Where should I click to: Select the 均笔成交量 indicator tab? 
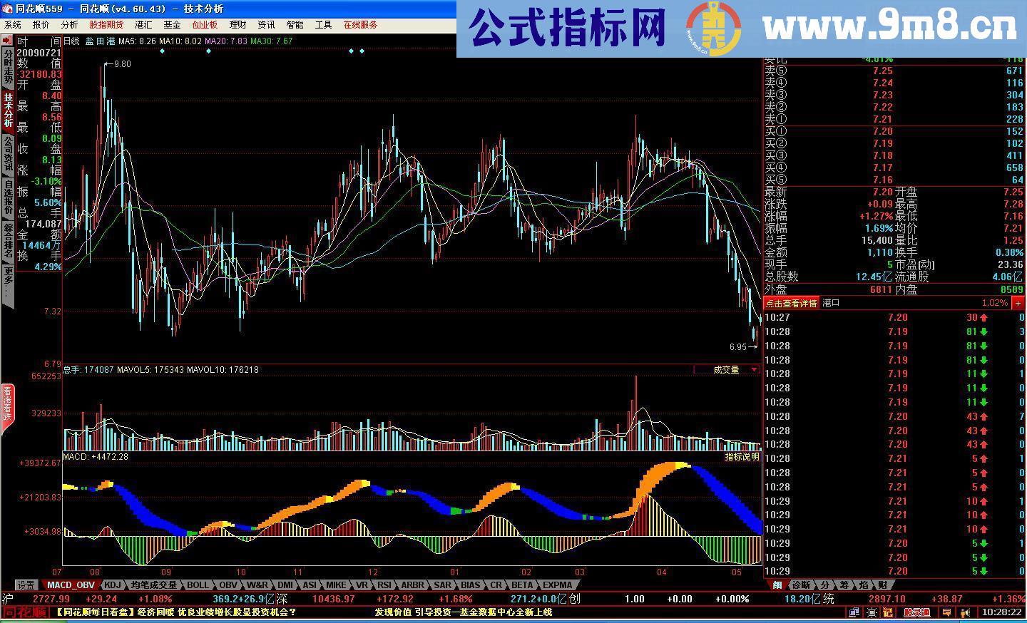153,585
